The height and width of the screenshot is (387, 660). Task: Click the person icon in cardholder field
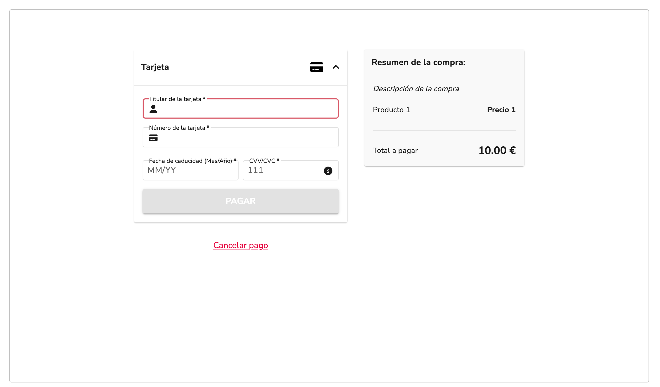click(153, 109)
